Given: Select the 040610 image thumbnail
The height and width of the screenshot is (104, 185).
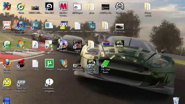Looking at the screenshot, I should click(35, 8).
